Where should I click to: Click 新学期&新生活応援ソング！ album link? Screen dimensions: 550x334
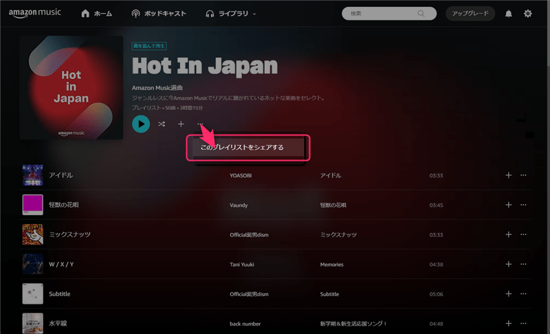coord(353,324)
